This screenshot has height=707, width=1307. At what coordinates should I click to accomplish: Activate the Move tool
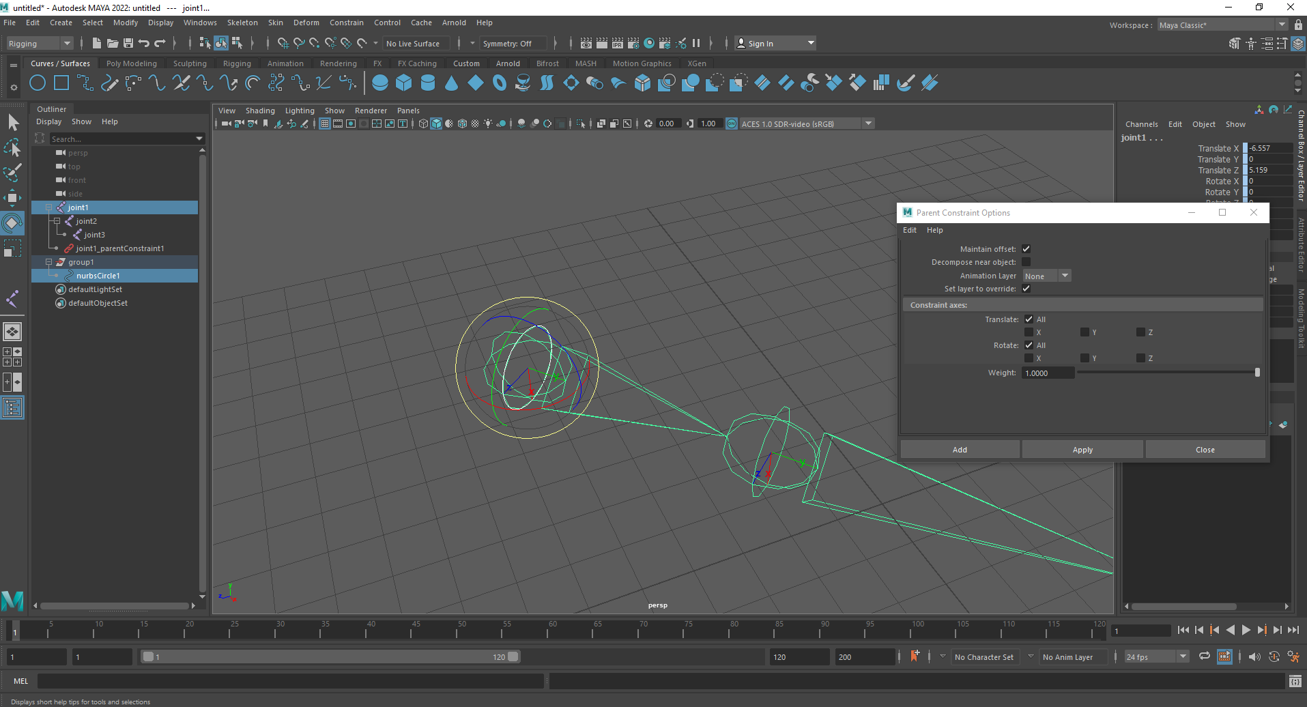pos(13,198)
